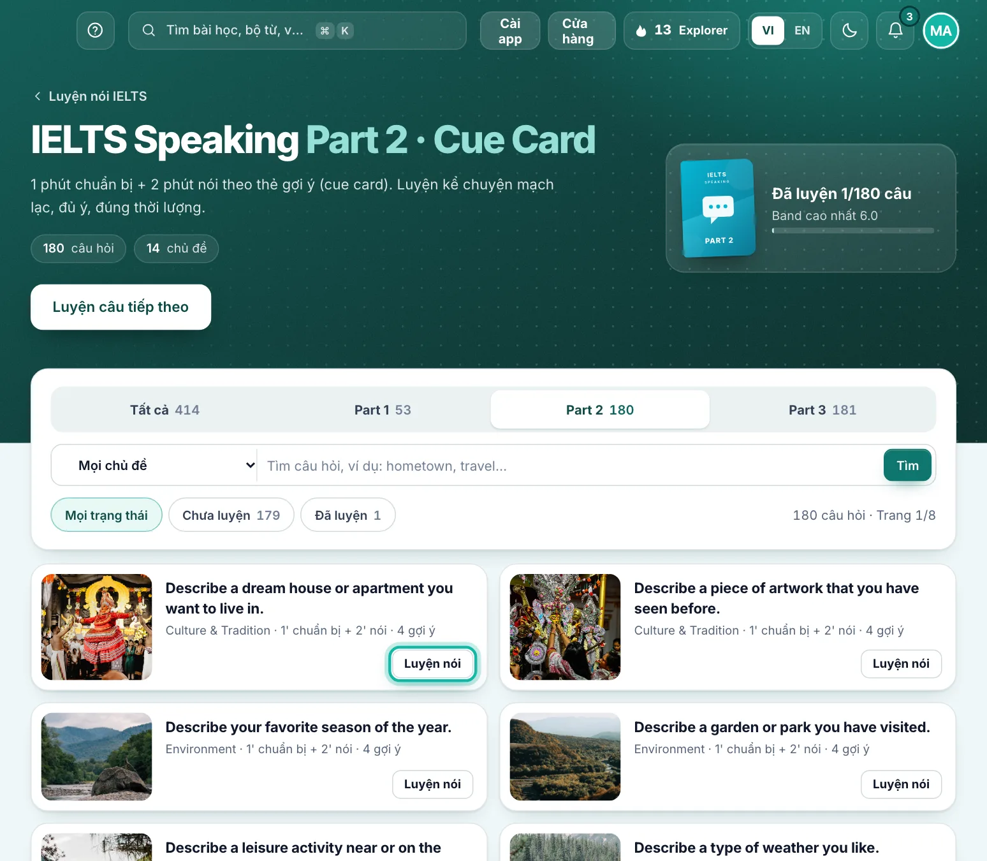Open the MA profile avatar
This screenshot has height=861, width=987.
[940, 31]
